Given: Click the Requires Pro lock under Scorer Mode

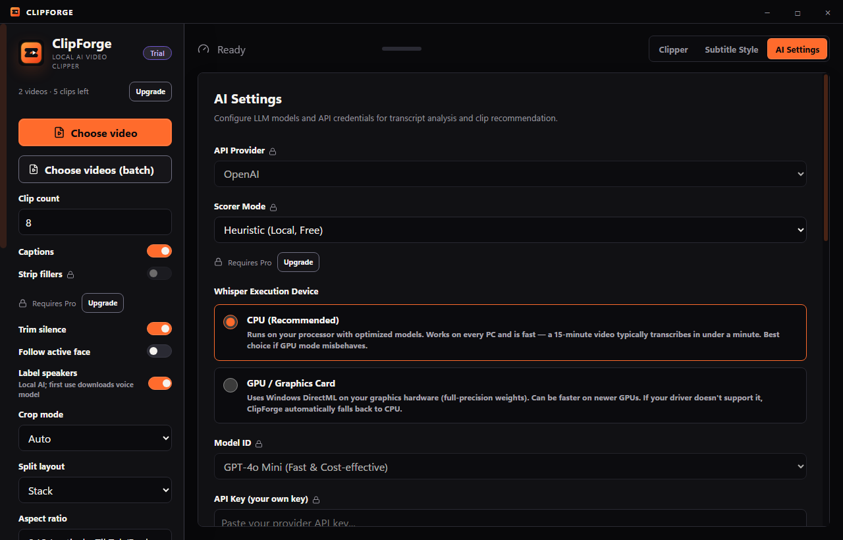Looking at the screenshot, I should pyautogui.click(x=219, y=262).
